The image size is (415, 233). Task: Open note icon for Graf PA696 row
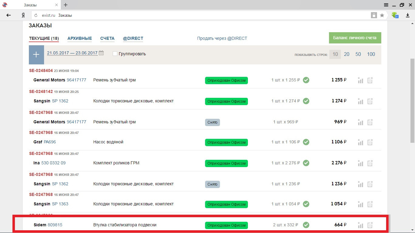(x=370, y=142)
